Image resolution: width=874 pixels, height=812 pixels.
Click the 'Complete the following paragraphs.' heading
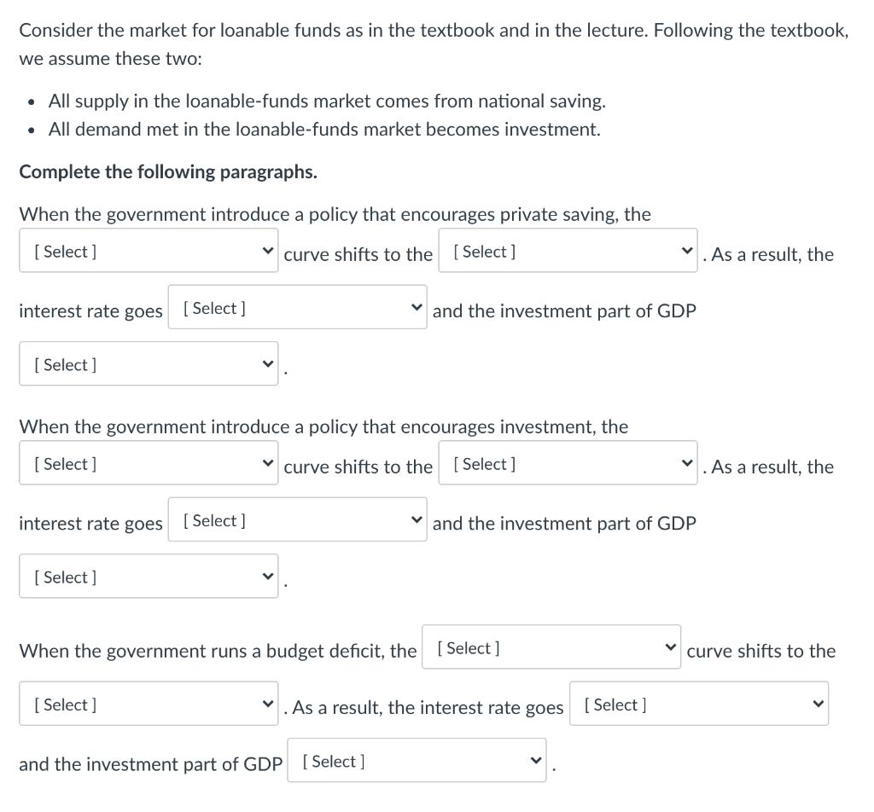[x=168, y=171]
